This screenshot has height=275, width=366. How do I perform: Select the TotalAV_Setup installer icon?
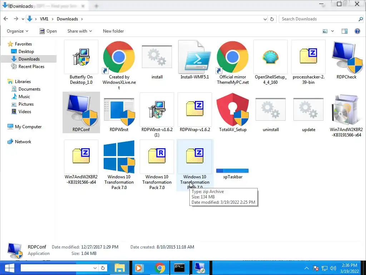pos(233,110)
